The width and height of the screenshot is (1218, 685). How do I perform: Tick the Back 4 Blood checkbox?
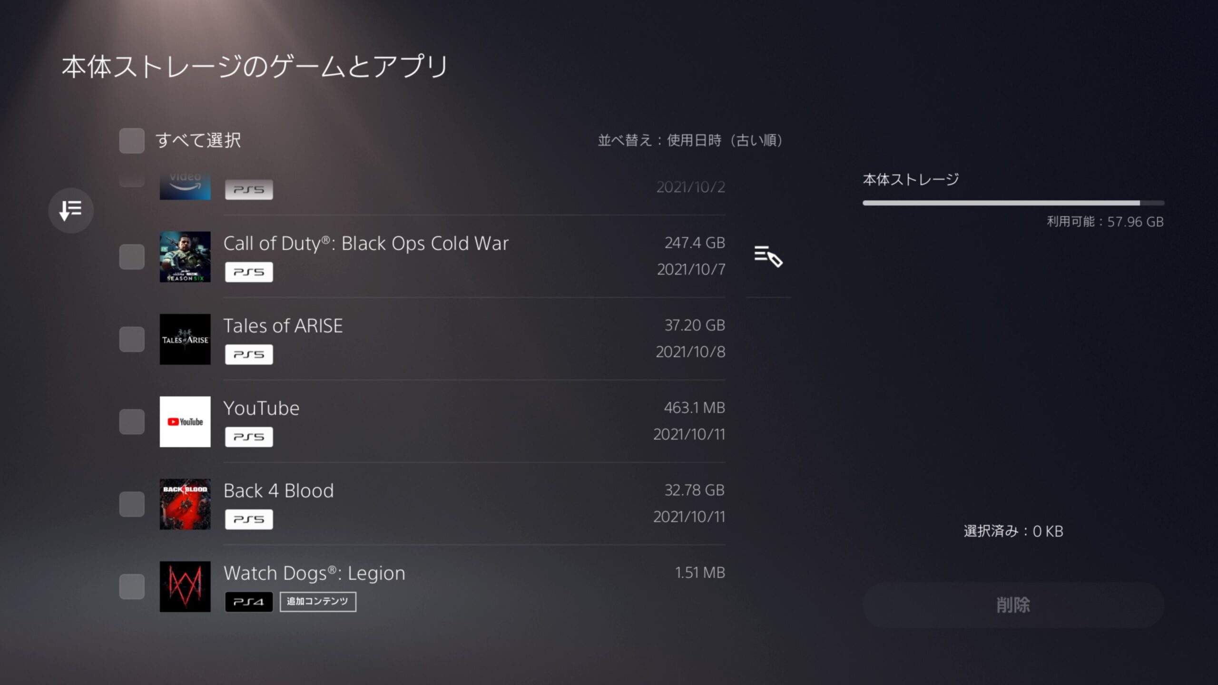[x=132, y=504]
